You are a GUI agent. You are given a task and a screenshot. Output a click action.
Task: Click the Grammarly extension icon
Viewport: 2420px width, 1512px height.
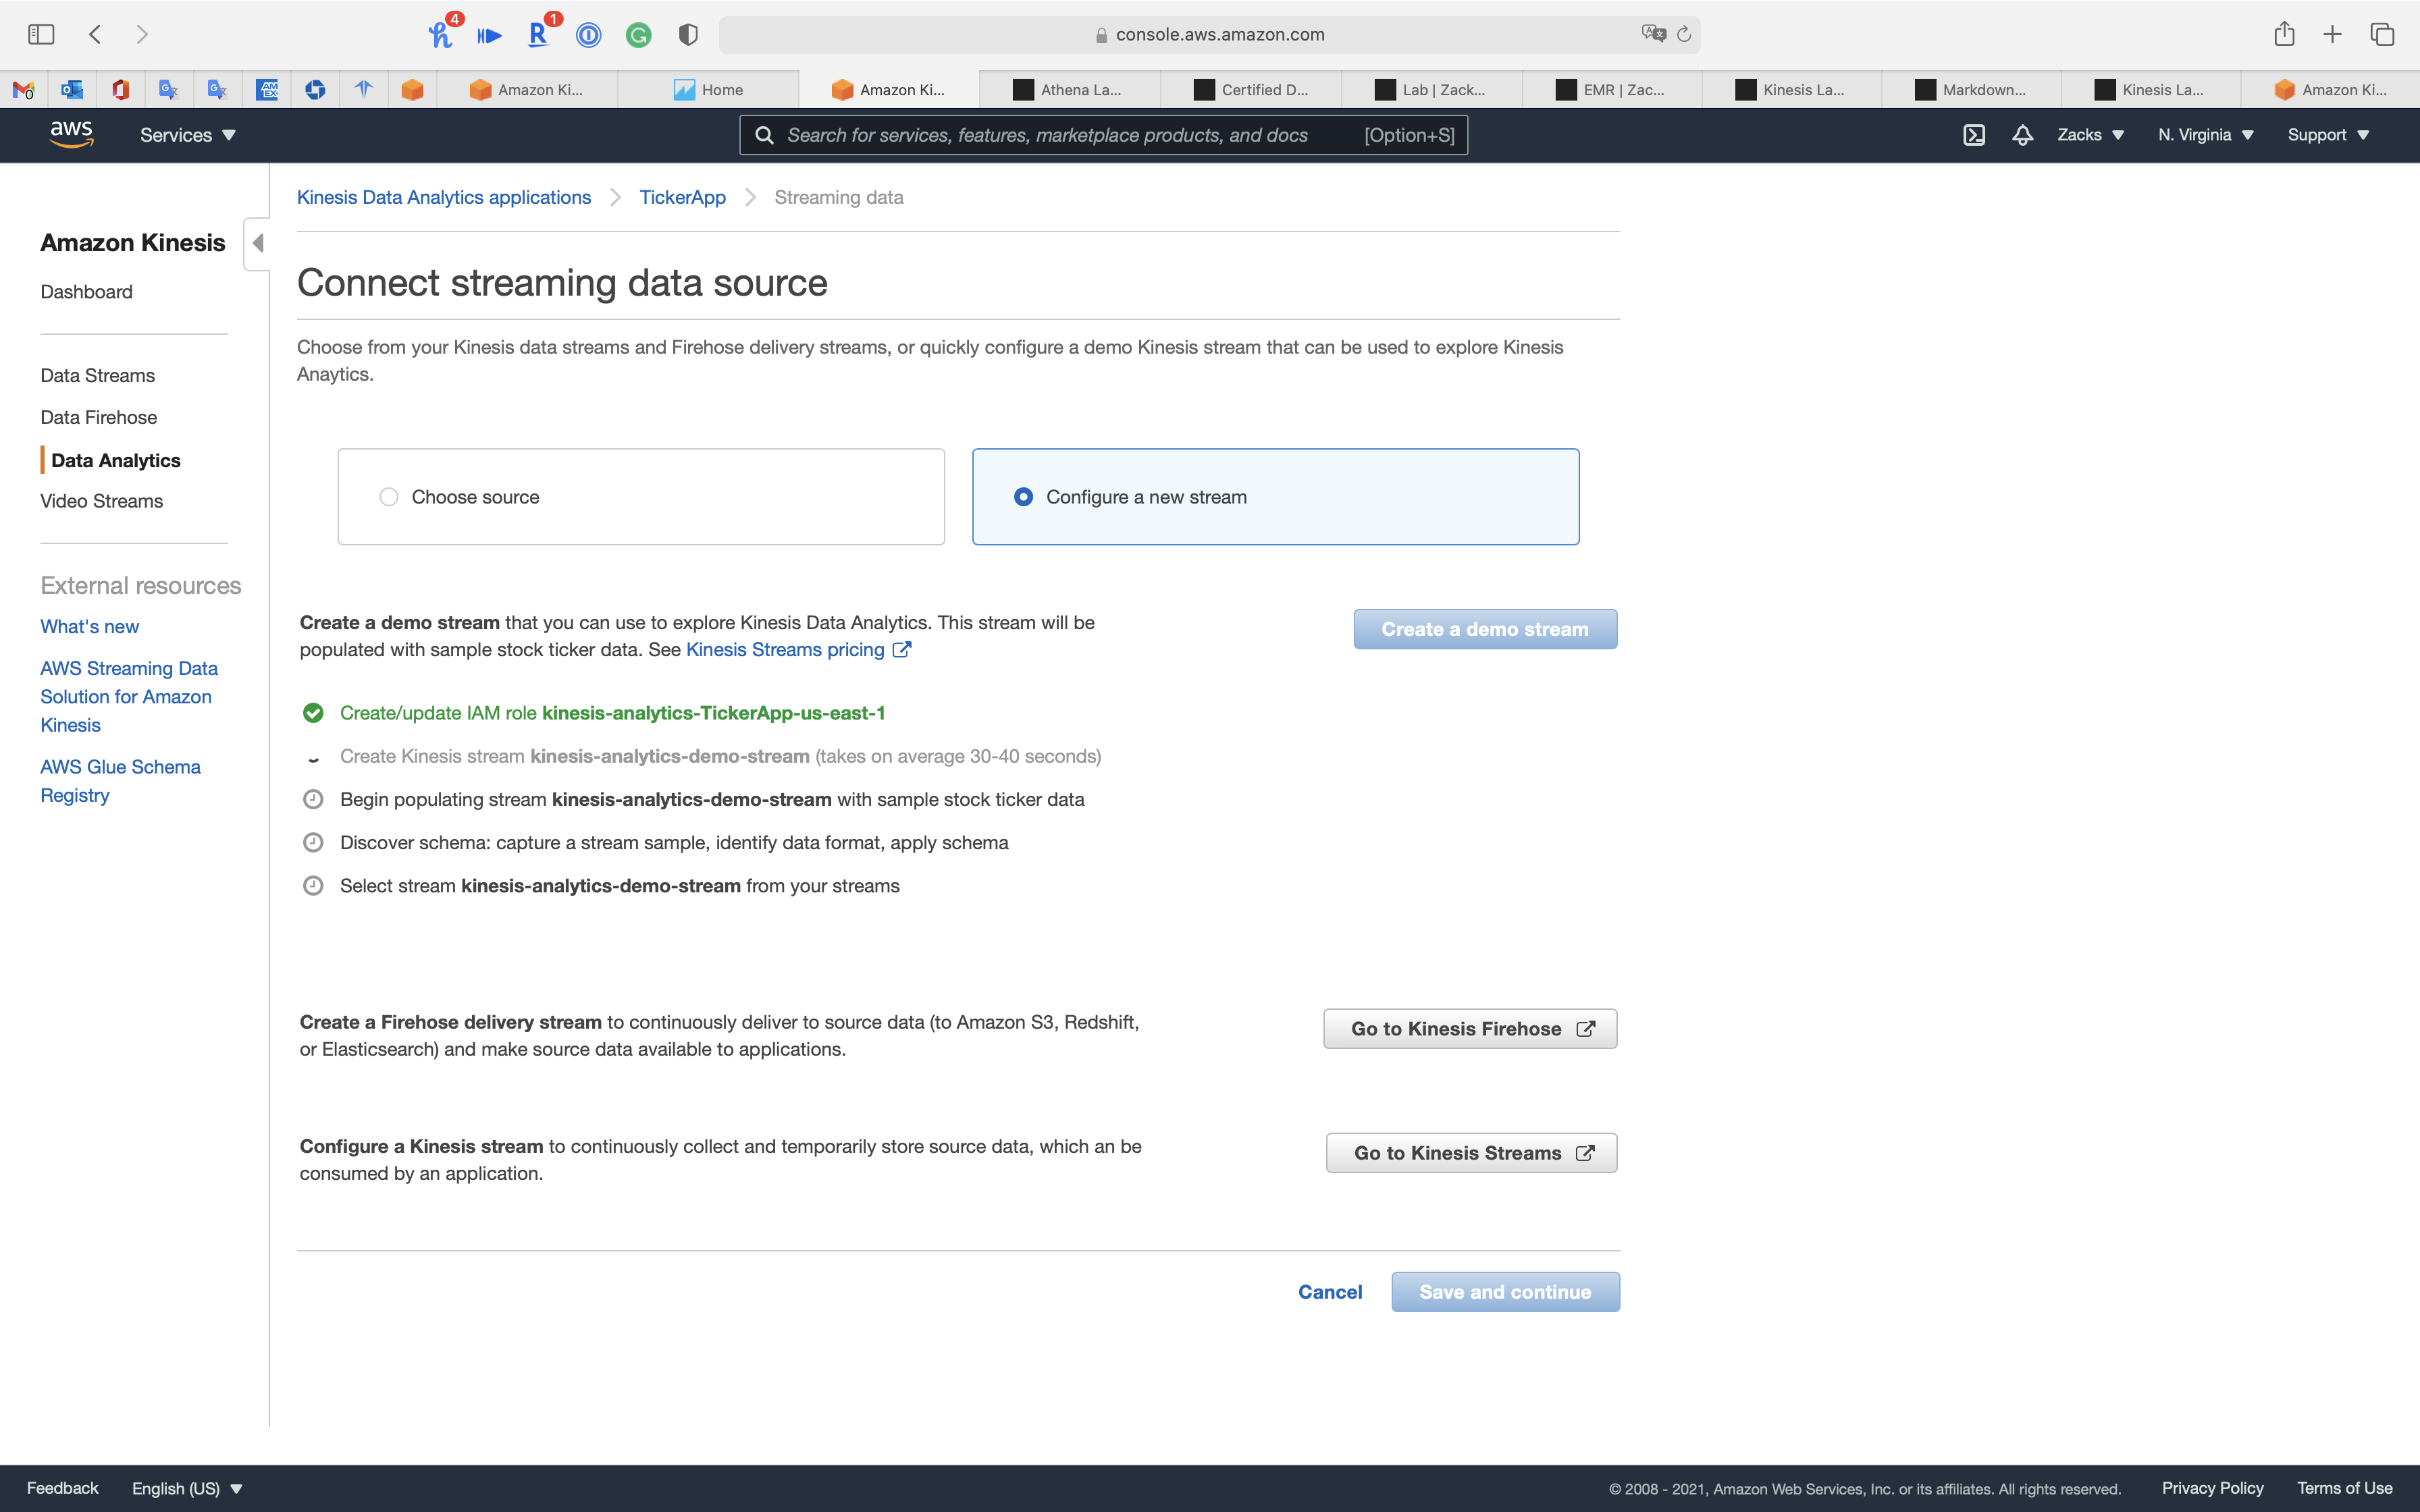pos(638,35)
